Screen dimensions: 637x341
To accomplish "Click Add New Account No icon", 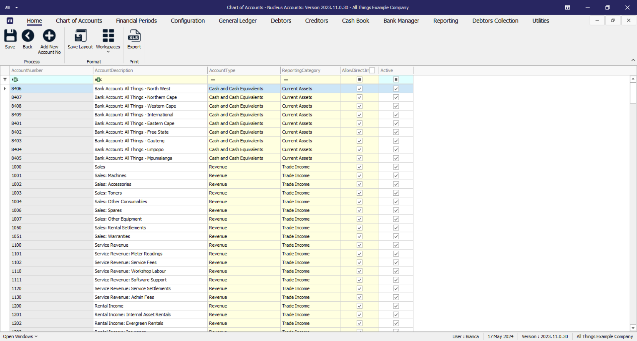I will (x=49, y=36).
